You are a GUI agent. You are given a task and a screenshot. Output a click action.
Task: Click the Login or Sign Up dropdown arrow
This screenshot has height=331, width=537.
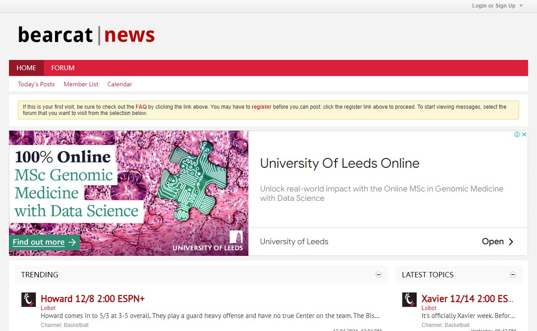(521, 6)
